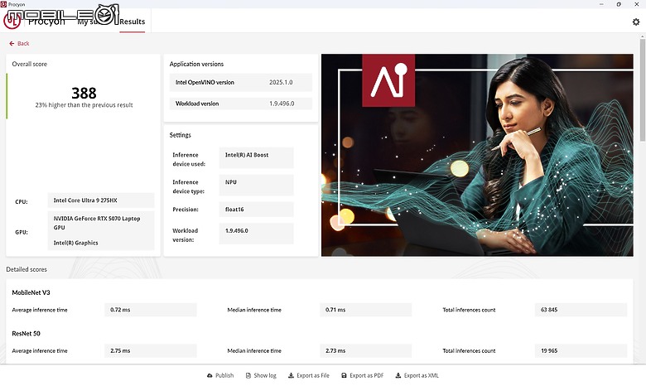Click '23% higher than the previous result' text
The height and width of the screenshot is (386, 646).
click(84, 105)
